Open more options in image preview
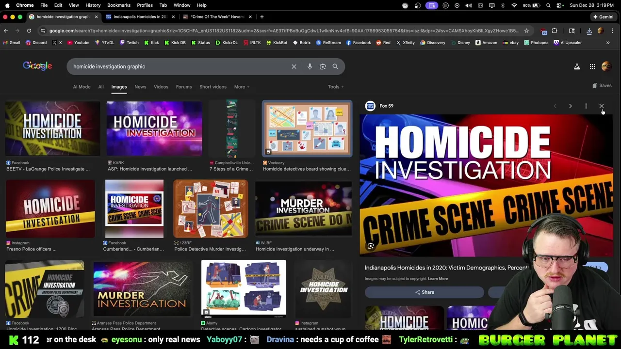The width and height of the screenshot is (621, 349). coord(586,106)
